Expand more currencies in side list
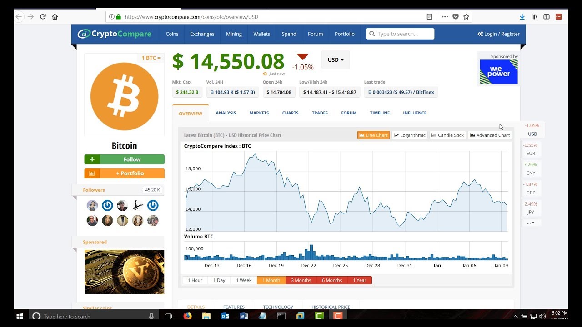This screenshot has height=327, width=582. pos(531,223)
